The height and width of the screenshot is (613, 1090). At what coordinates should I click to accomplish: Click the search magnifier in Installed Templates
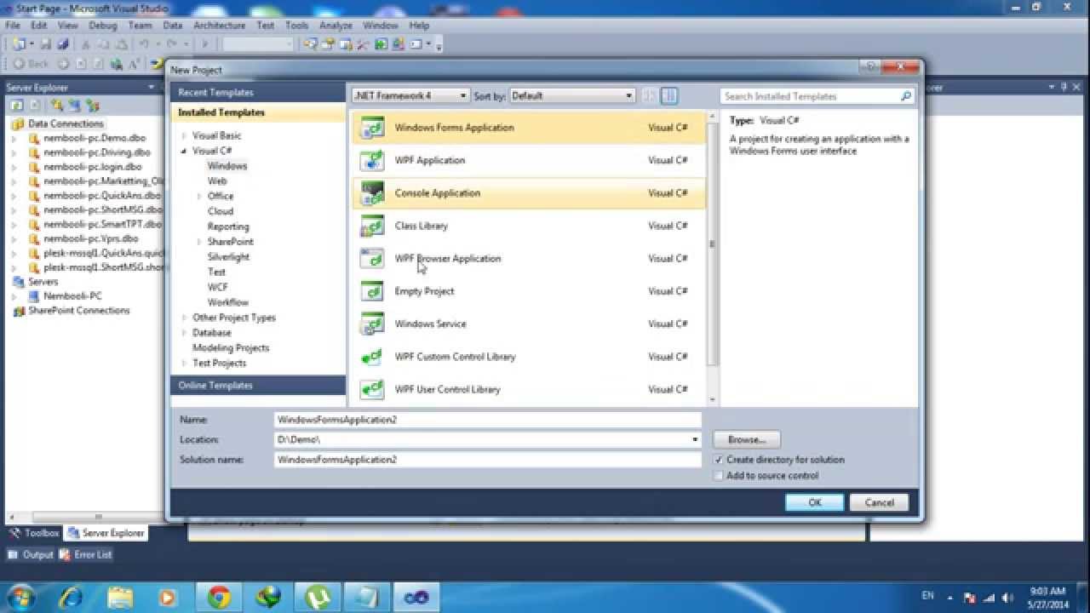(906, 96)
